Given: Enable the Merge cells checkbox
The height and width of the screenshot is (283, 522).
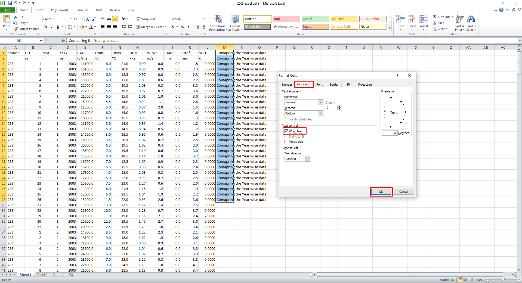Looking at the screenshot, I should click(x=286, y=142).
